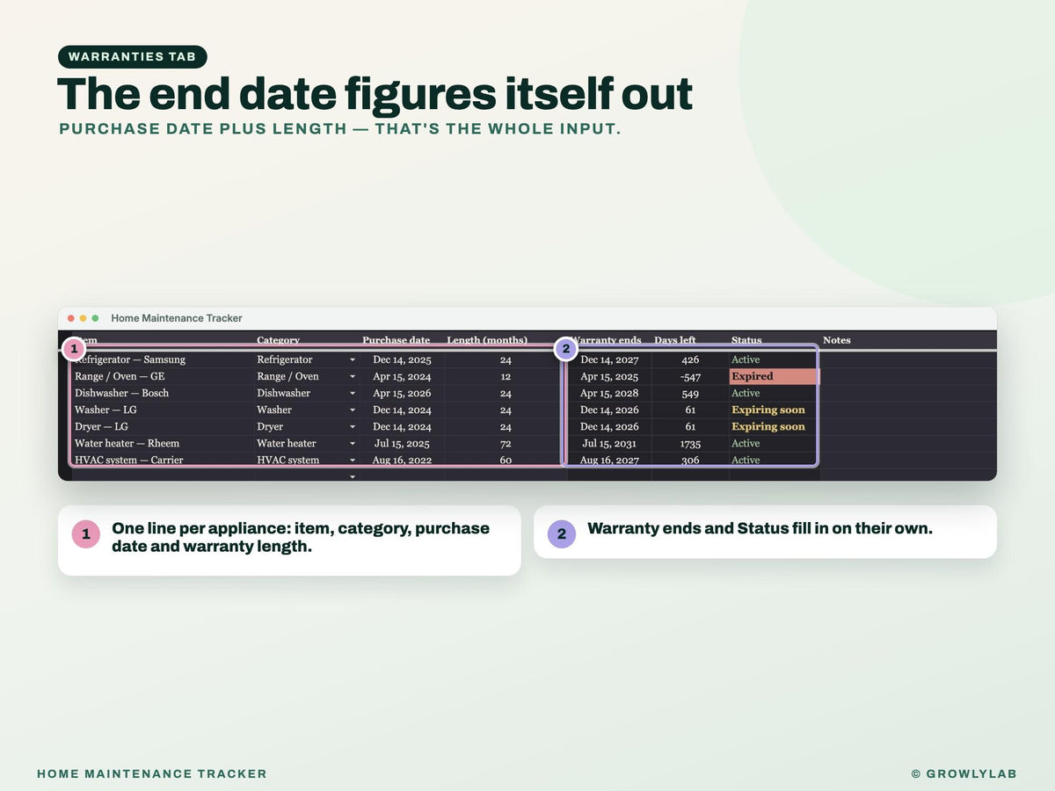Image resolution: width=1055 pixels, height=791 pixels.
Task: Open the Range / Oven category dropdown arrow
Action: [x=353, y=376]
